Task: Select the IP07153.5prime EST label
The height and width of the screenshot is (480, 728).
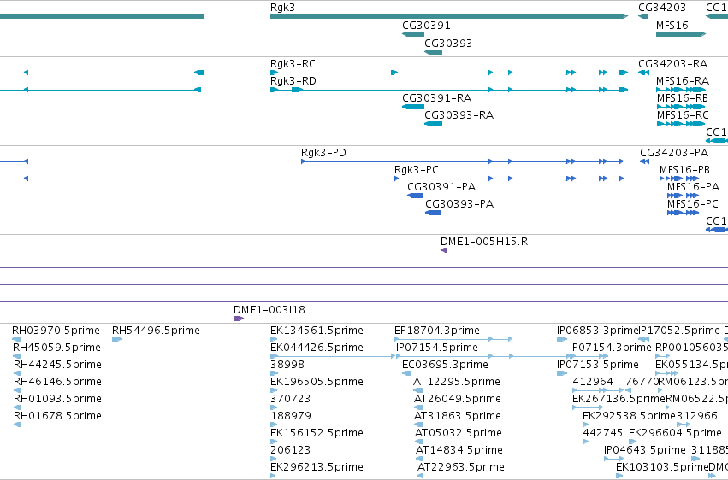Action: click(597, 365)
